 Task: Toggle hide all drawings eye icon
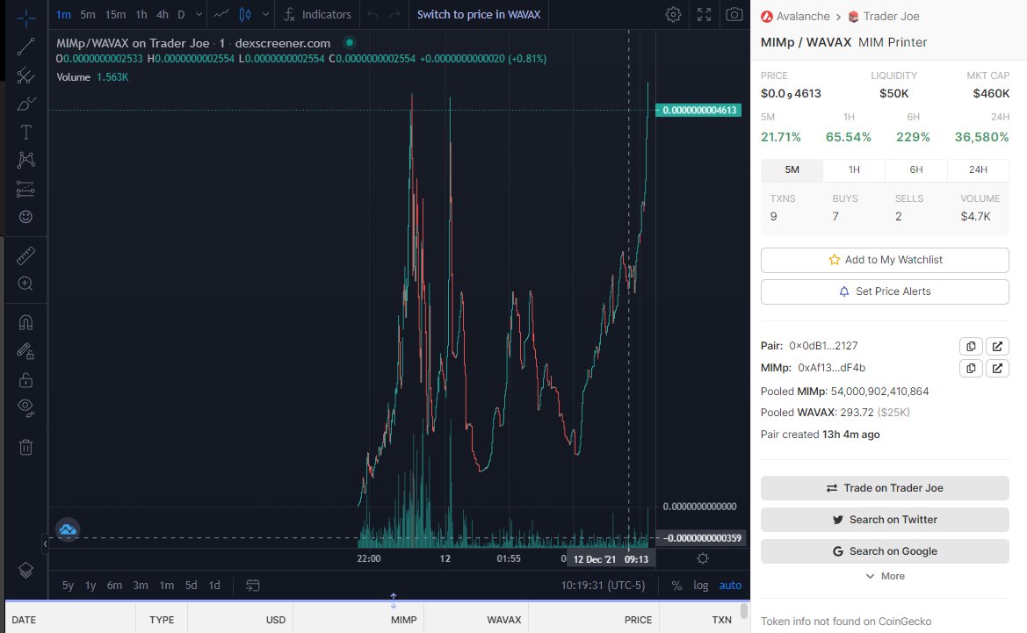pos(25,408)
